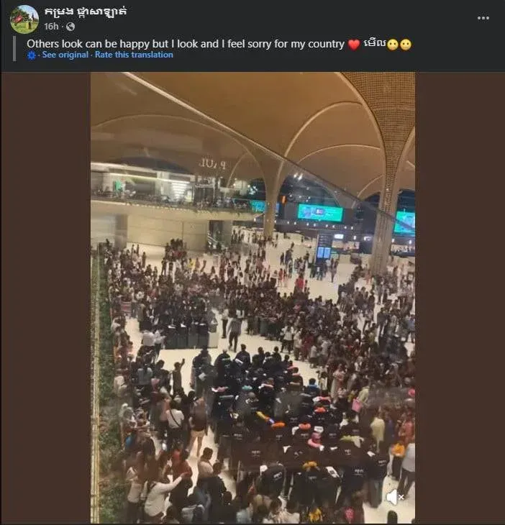The width and height of the screenshot is (505, 525).
Task: Click the red heart emoji in the caption
Action: tap(354, 45)
